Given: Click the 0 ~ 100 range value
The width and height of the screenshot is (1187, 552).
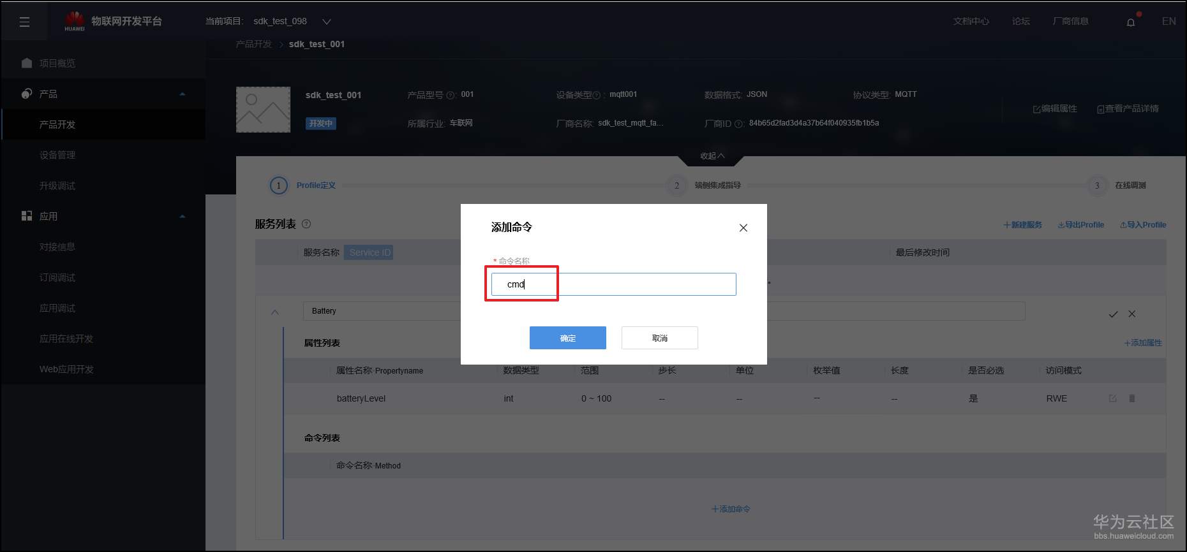Looking at the screenshot, I should pos(596,398).
